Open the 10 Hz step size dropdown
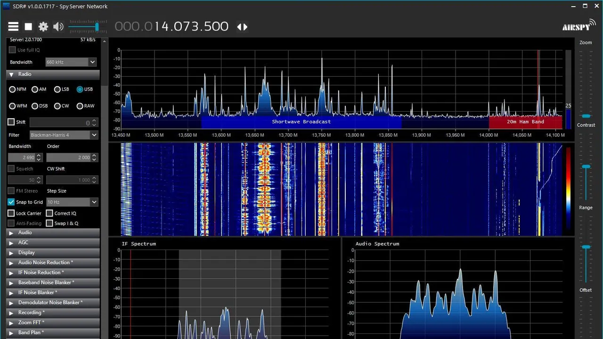603x339 pixels. tap(72, 202)
